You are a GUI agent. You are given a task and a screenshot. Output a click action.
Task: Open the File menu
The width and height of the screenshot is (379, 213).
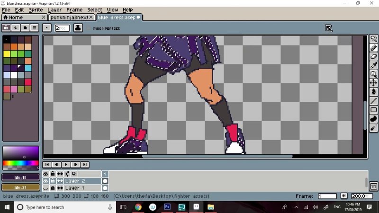pos(6,10)
